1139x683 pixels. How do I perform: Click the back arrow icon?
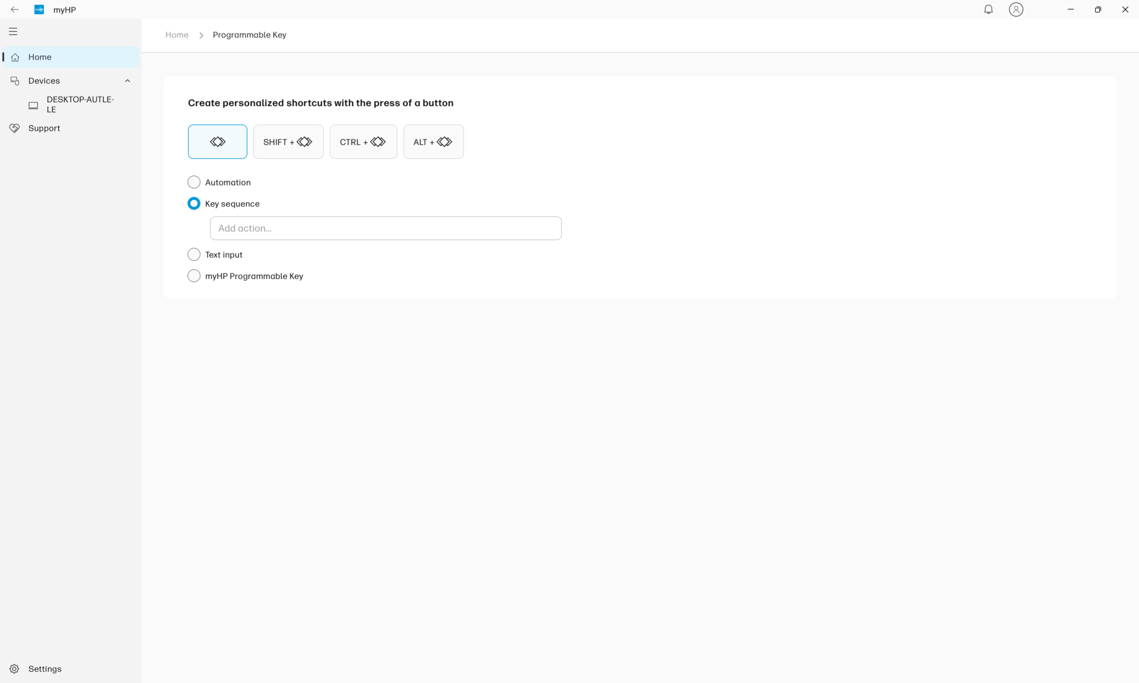point(15,9)
